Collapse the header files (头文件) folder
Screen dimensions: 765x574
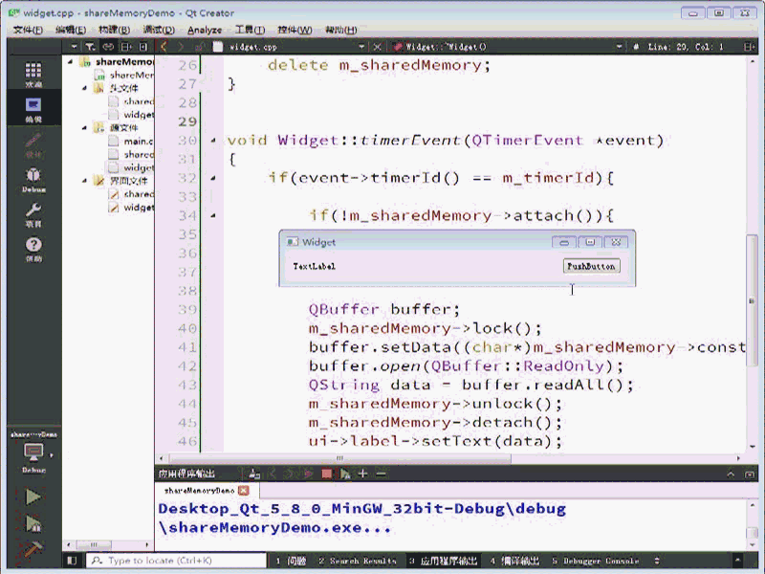[84, 88]
